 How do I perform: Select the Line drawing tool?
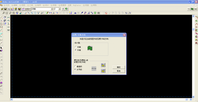point(1,17)
